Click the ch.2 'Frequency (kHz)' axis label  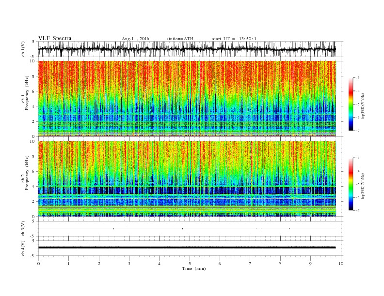[x=27, y=173]
